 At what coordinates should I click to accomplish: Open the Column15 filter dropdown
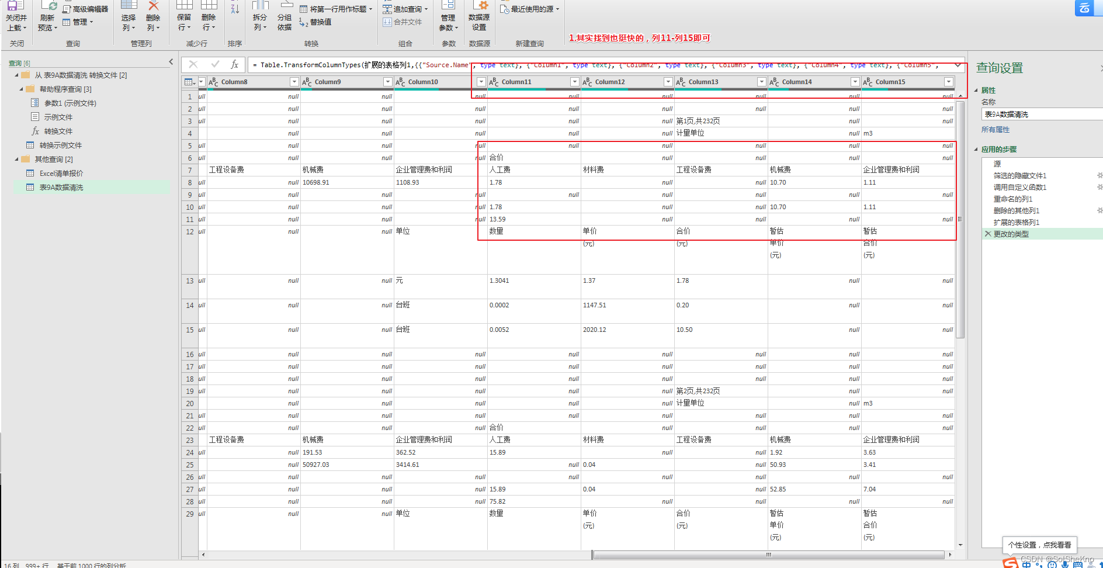(x=949, y=82)
